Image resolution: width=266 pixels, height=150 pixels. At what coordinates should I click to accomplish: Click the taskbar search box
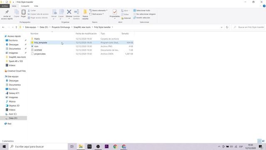tap(38, 146)
